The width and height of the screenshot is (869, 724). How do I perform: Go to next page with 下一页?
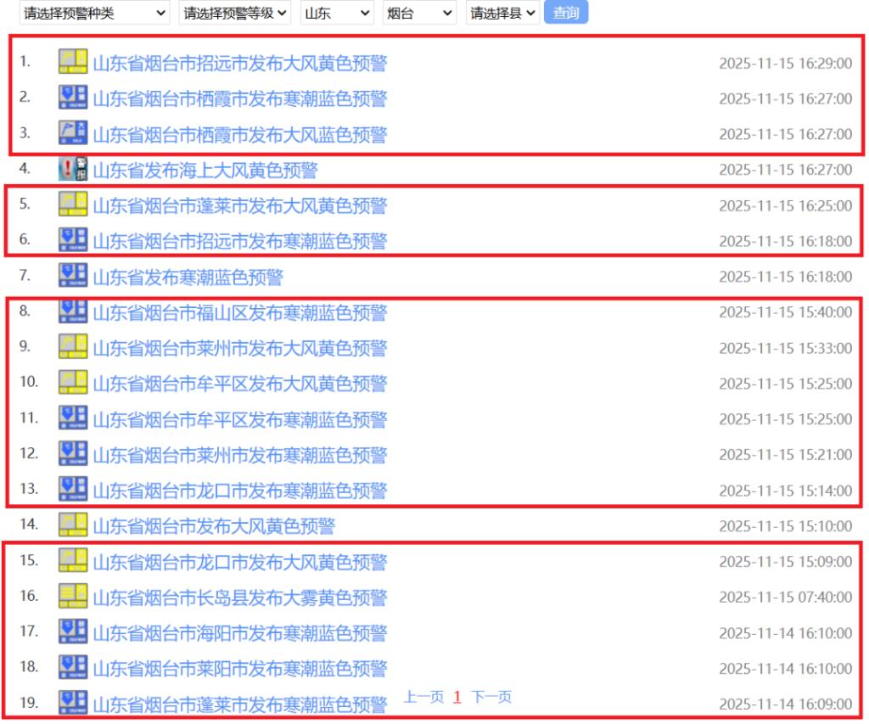click(x=491, y=697)
